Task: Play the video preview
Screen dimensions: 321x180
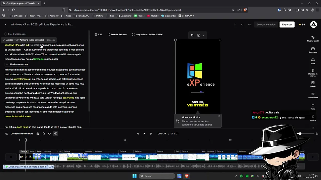Action: point(144,134)
